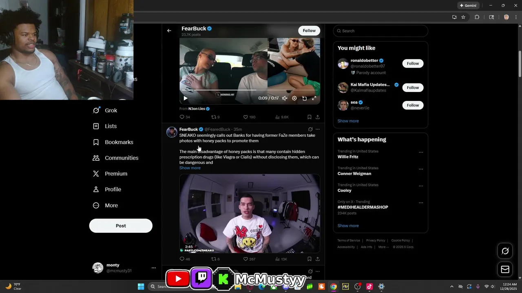Viewport: 522px width, 293px height.
Task: Open Communities in the sidebar
Action: tap(116, 158)
